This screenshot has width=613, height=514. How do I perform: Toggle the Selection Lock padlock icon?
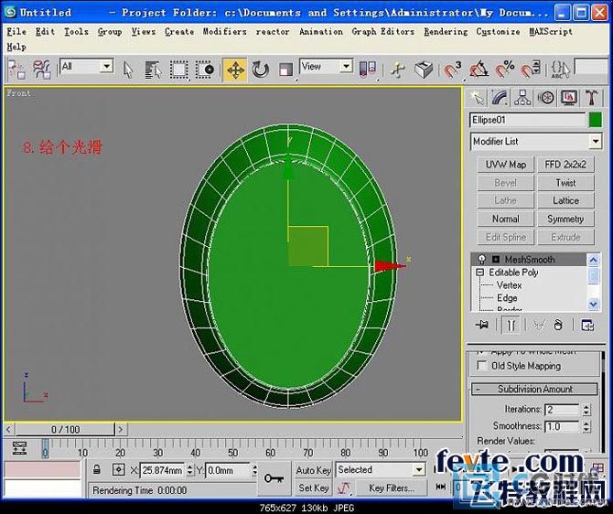(x=97, y=470)
